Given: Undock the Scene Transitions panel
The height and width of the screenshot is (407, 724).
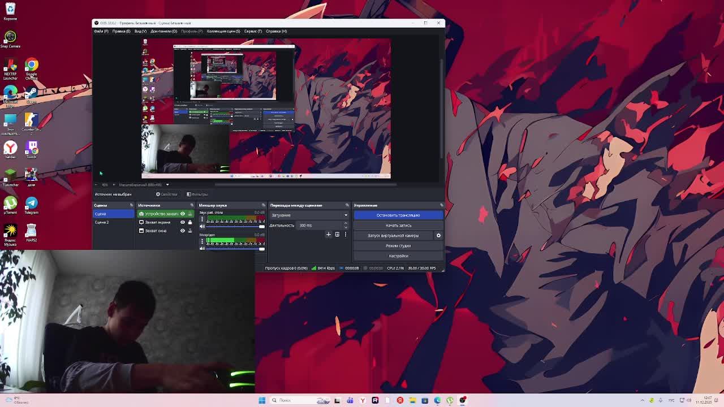Looking at the screenshot, I should (x=347, y=205).
